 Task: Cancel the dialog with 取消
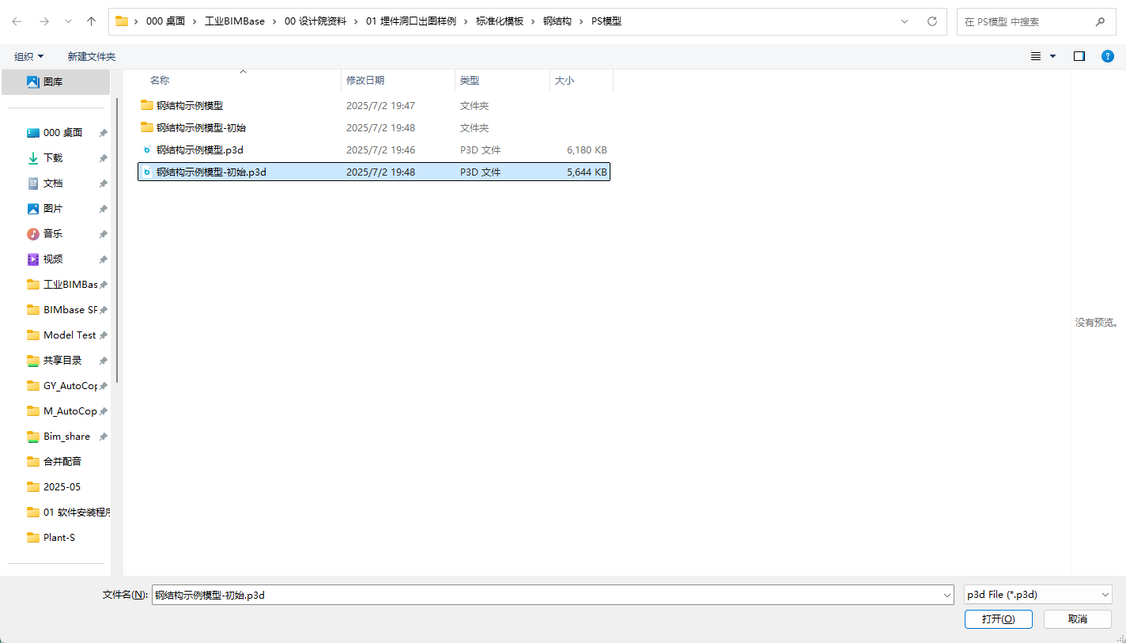pyautogui.click(x=1078, y=618)
